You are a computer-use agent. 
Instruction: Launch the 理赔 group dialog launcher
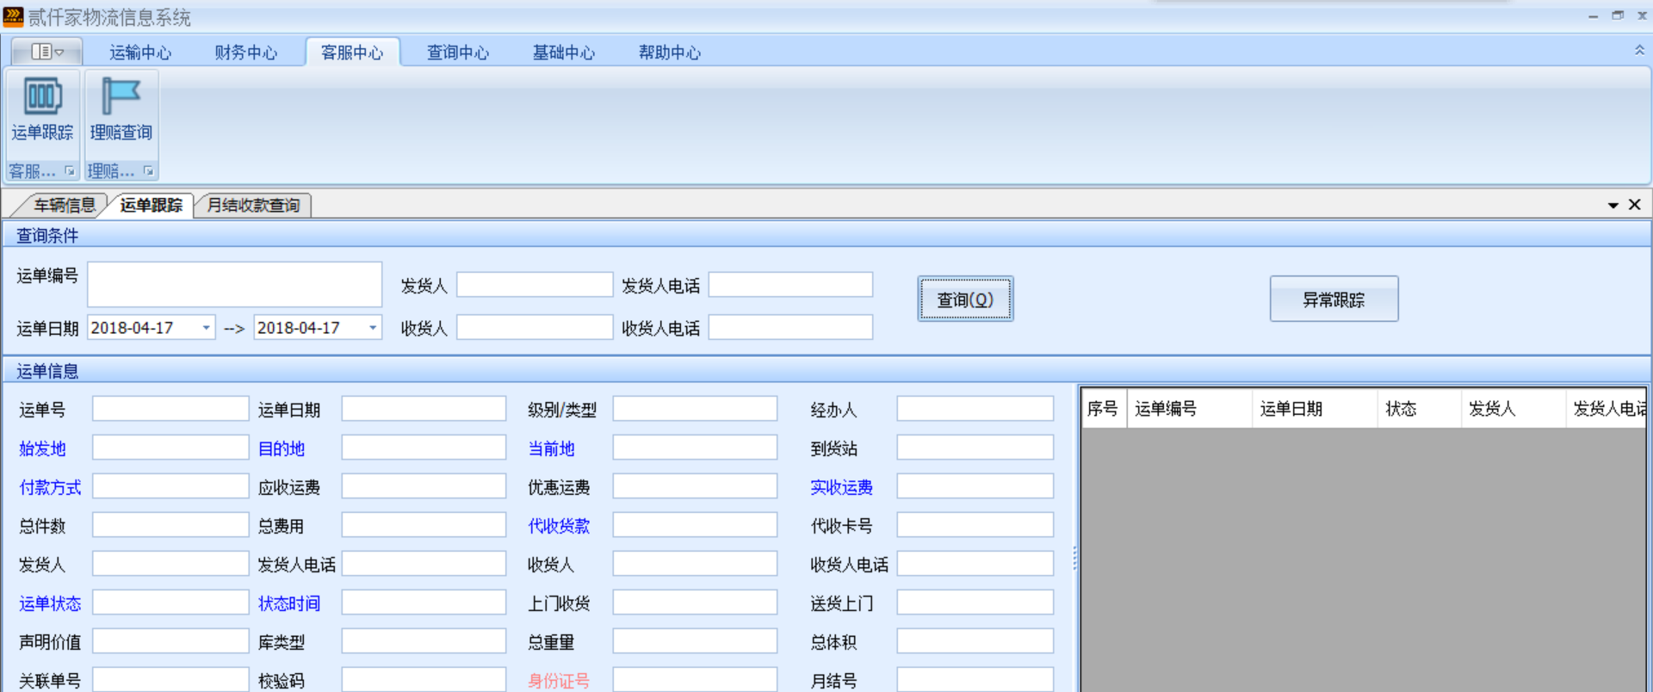[149, 171]
